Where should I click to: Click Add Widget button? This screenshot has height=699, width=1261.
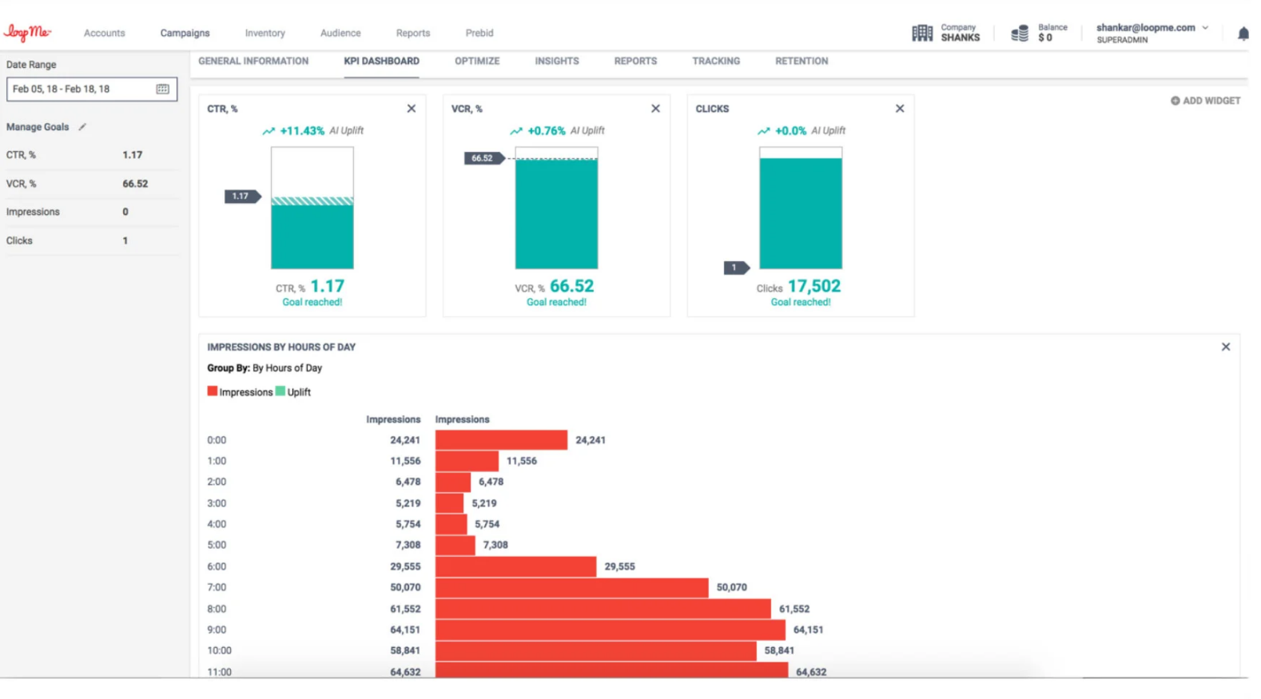(x=1205, y=101)
